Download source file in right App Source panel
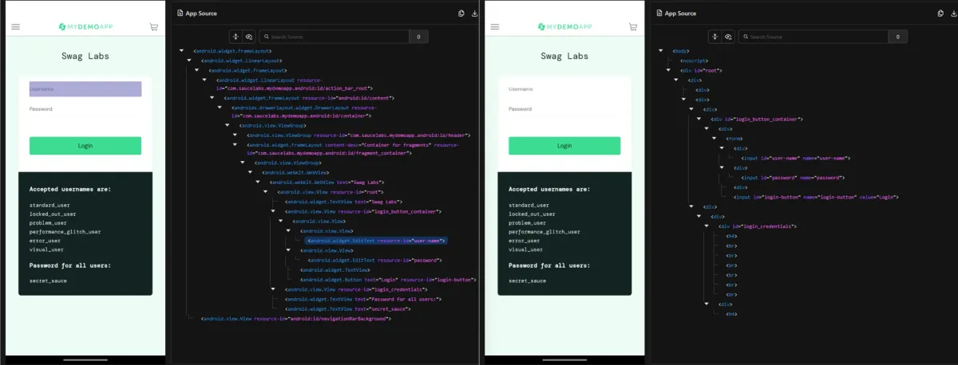958x365 pixels. (953, 13)
